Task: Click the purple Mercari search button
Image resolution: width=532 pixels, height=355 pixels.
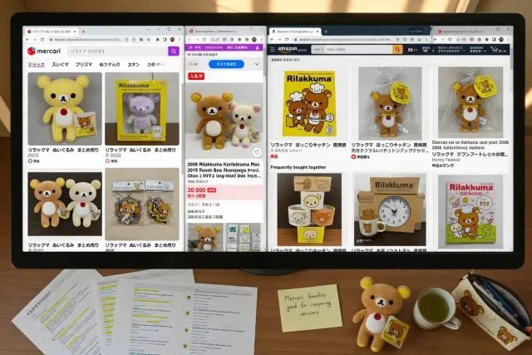Action: click(x=174, y=52)
